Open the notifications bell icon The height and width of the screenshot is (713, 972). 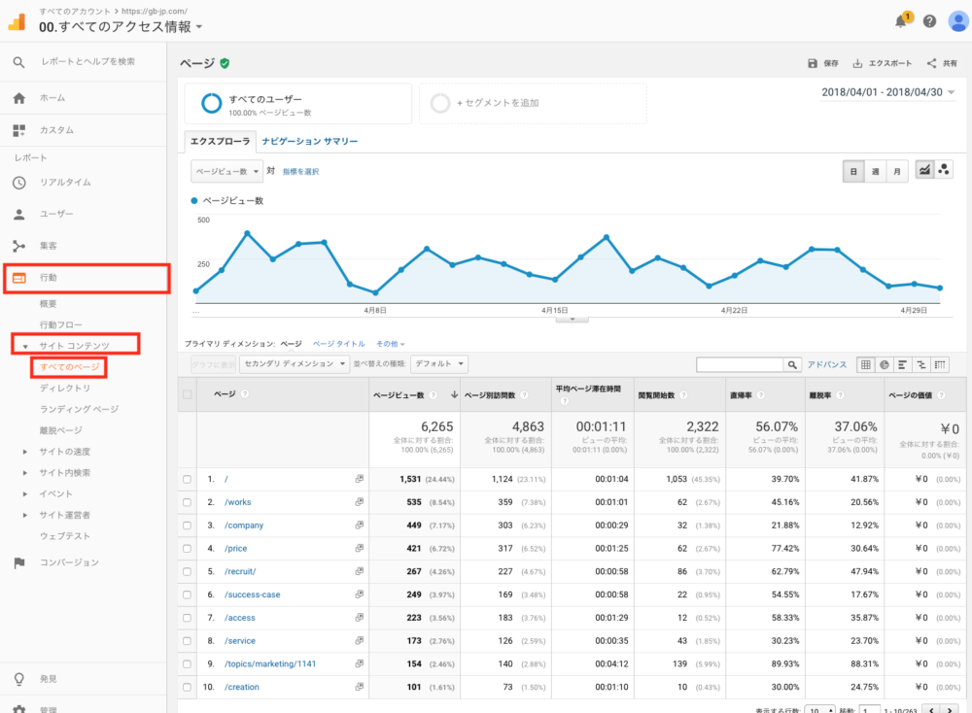pyautogui.click(x=903, y=21)
